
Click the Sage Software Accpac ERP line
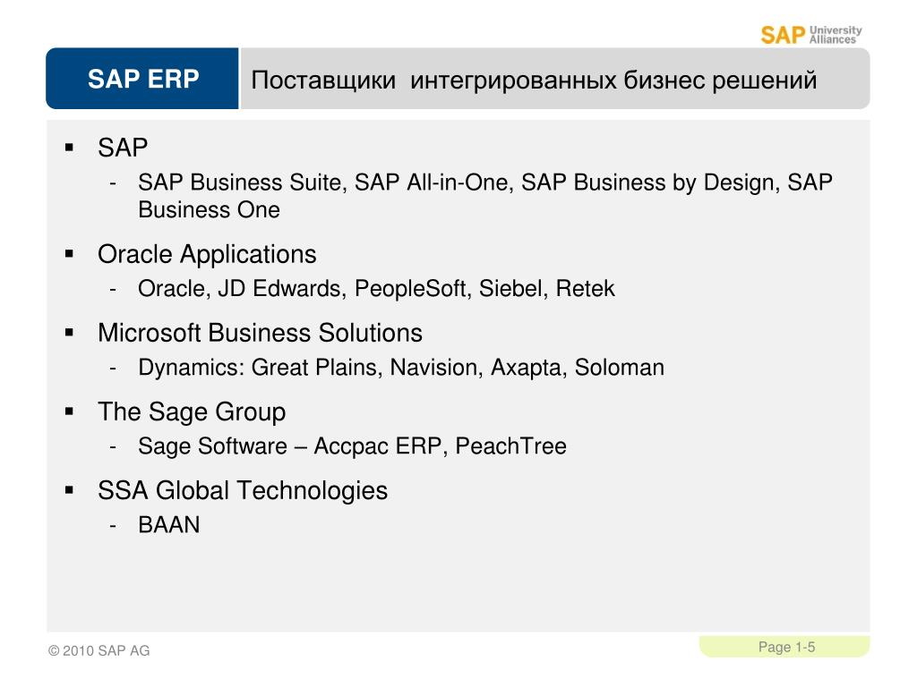tap(352, 446)
